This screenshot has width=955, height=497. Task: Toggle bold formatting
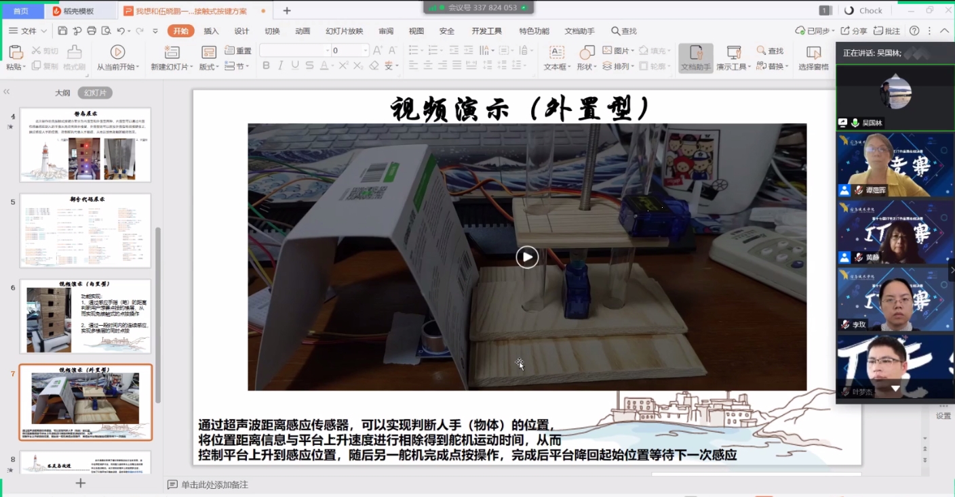click(x=266, y=66)
